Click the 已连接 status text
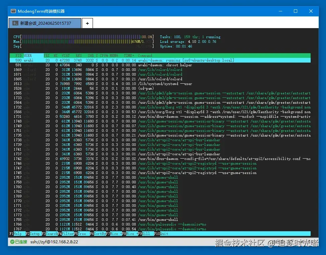The height and width of the screenshot is (255, 326). 21,242
